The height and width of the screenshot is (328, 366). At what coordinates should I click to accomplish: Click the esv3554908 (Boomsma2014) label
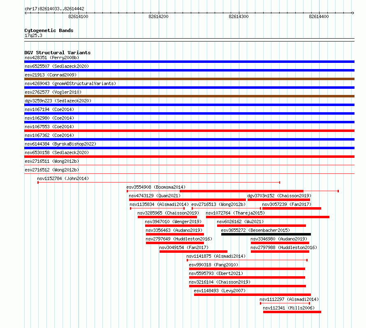[156, 187]
